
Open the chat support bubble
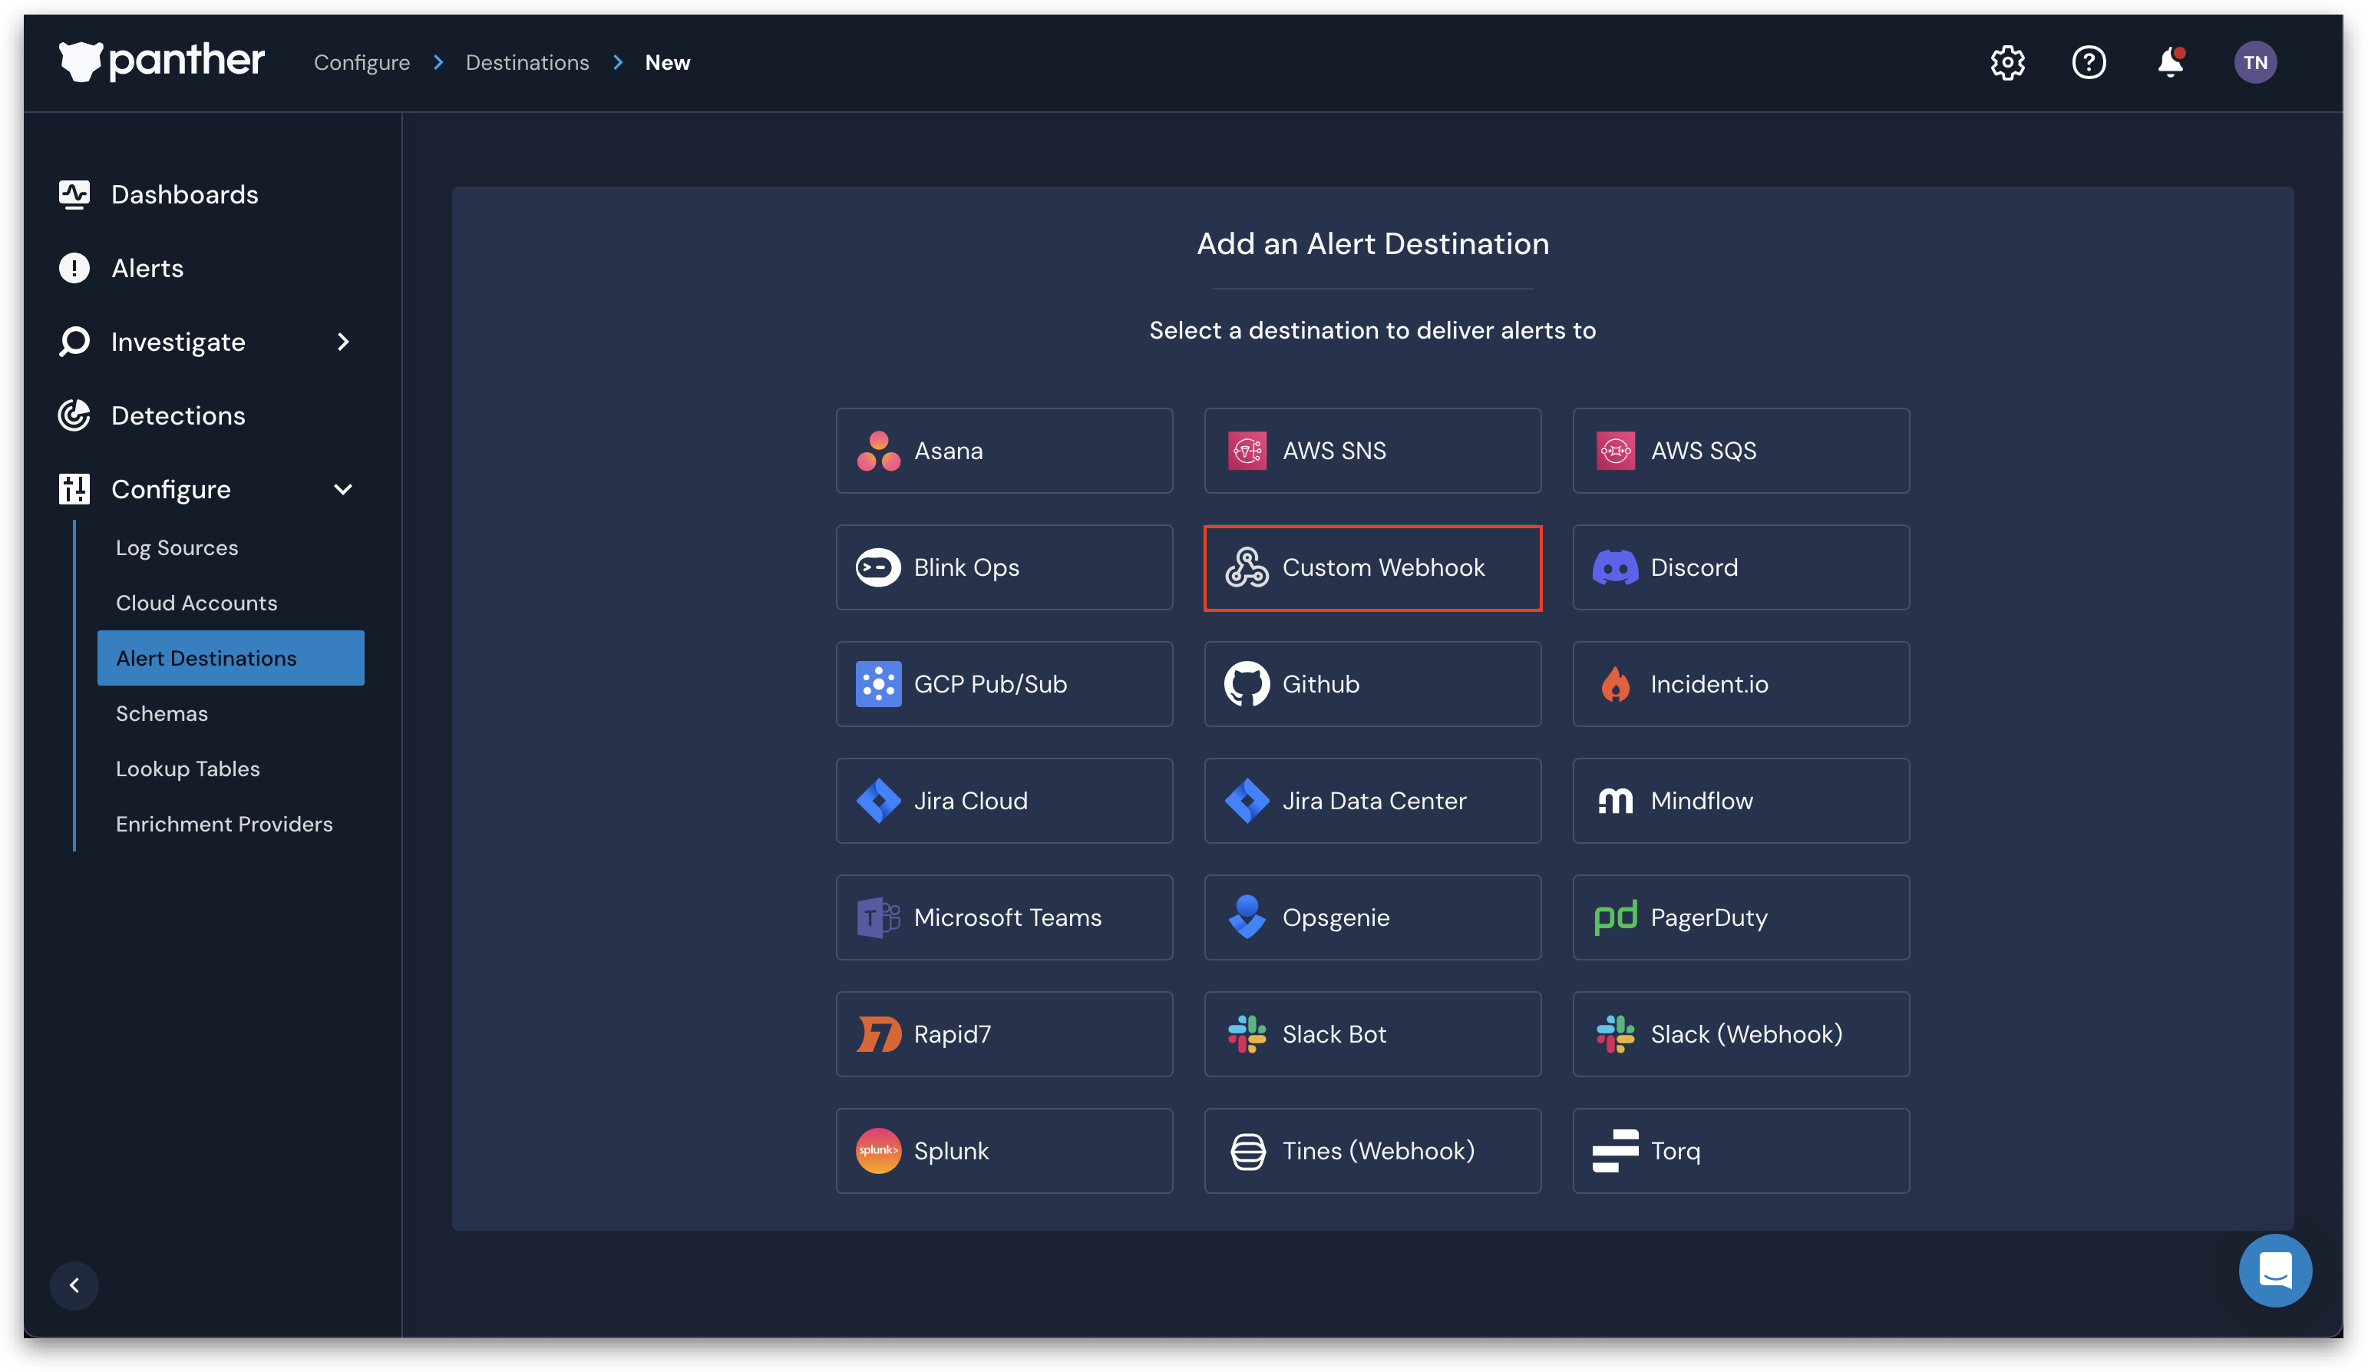tap(2274, 1271)
